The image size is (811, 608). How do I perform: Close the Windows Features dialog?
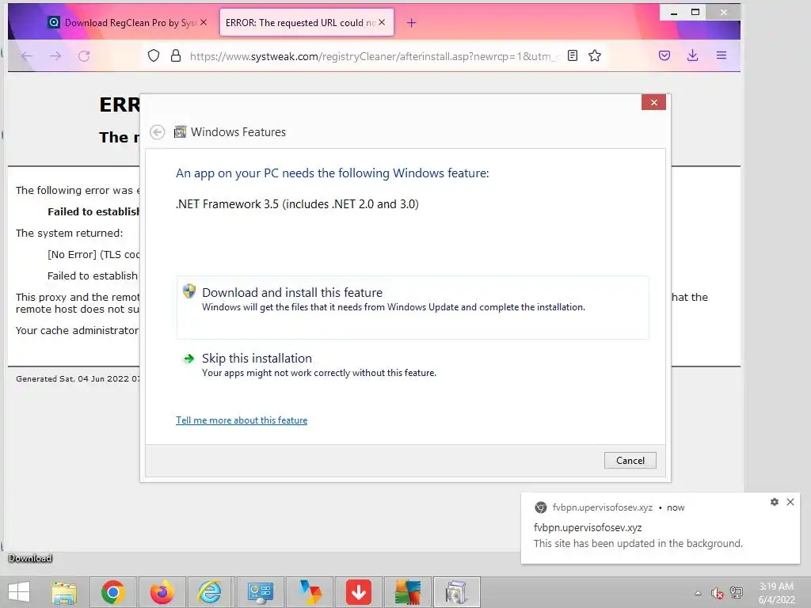(x=653, y=102)
